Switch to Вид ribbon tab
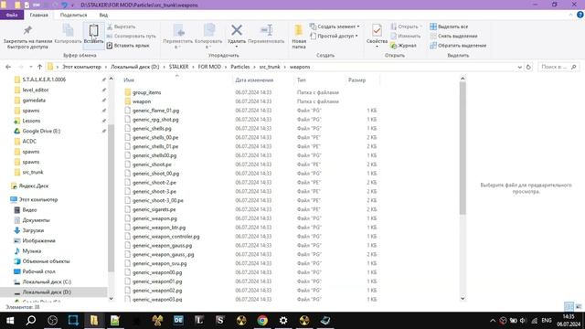 103,15
